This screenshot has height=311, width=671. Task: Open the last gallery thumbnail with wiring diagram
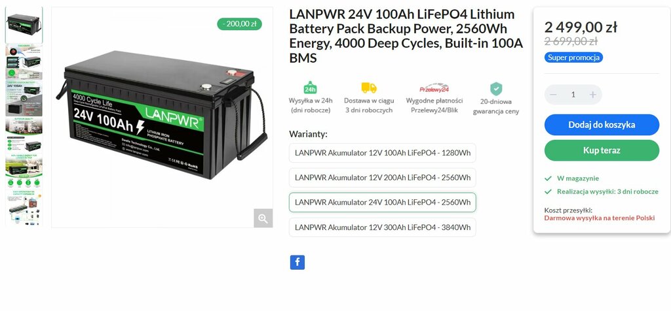pos(24,208)
